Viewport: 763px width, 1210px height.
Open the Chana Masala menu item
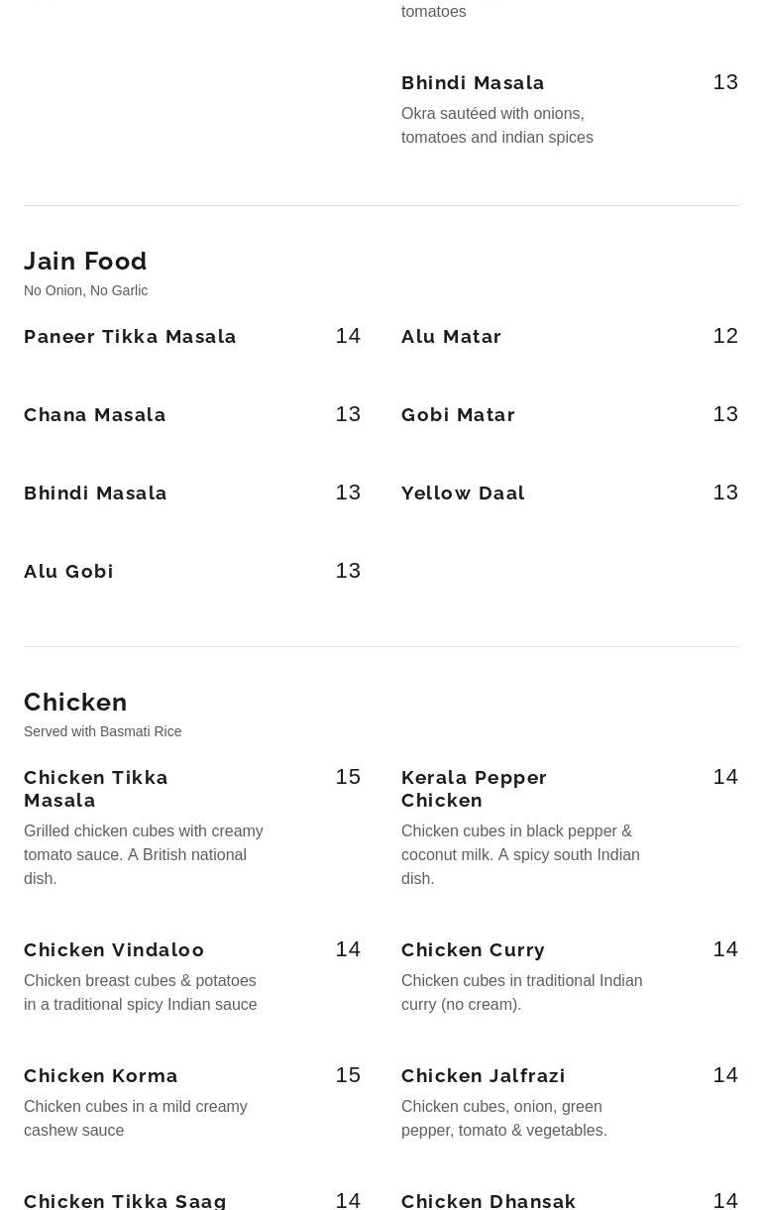coord(95,415)
